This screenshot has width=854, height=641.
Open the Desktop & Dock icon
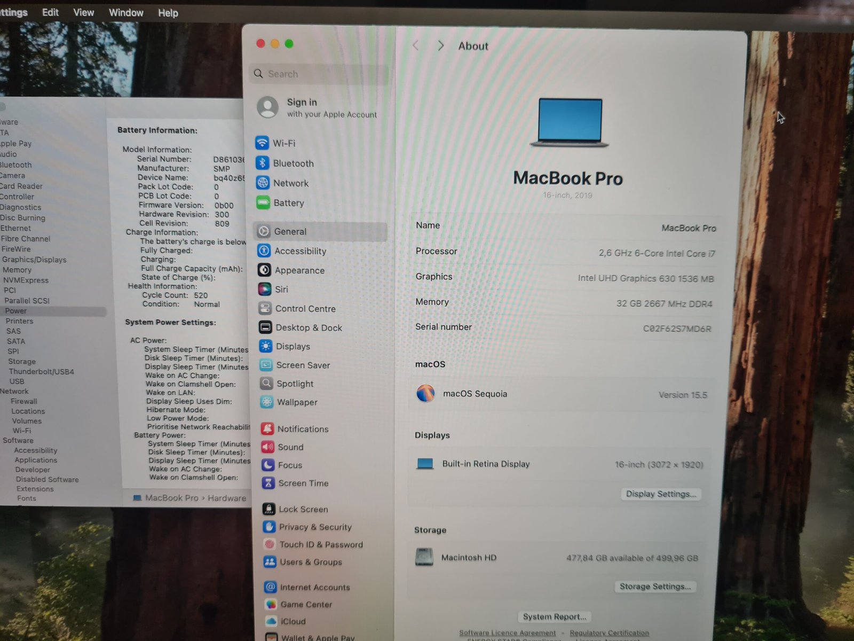pos(265,327)
